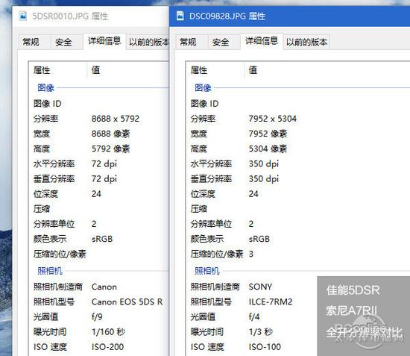Click the 5792 像素 height value

110,149
